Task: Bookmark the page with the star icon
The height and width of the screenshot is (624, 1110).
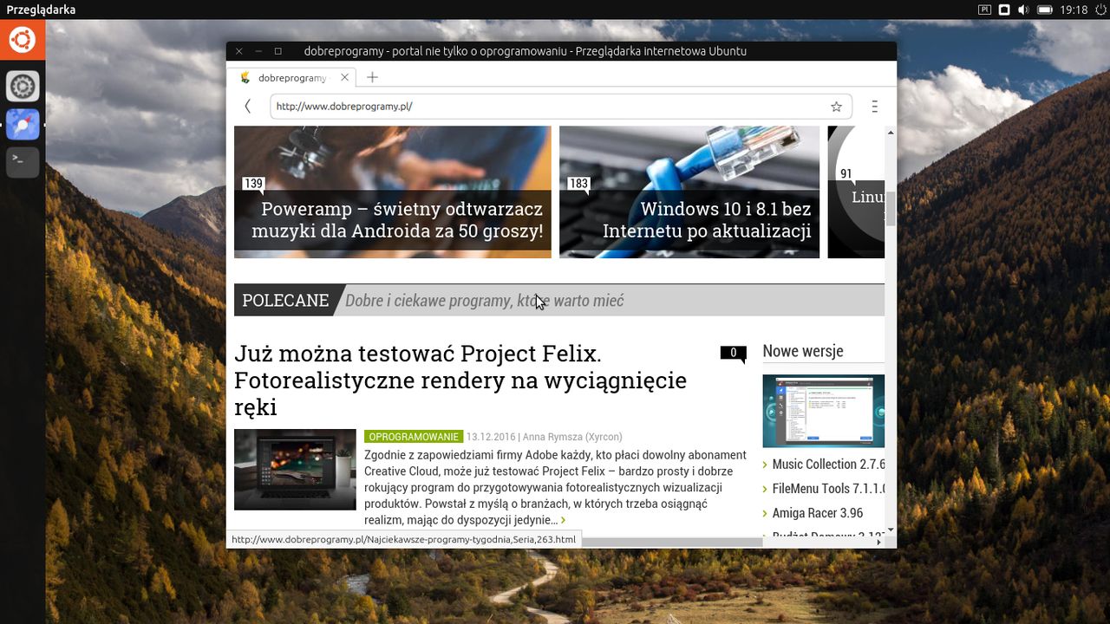Action: [836, 107]
